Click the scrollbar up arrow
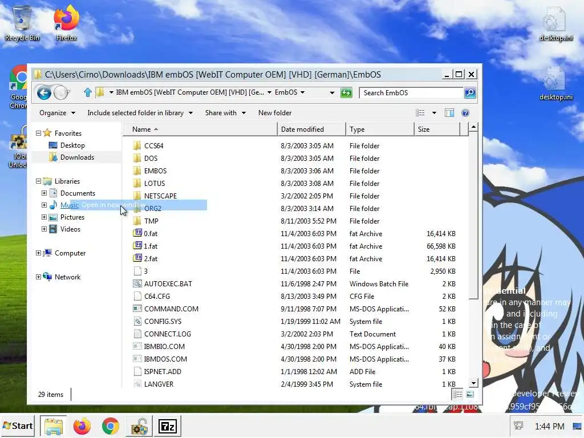 (x=473, y=127)
